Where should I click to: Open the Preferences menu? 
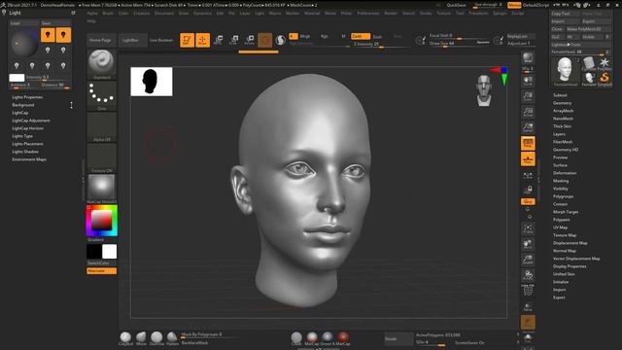click(x=368, y=13)
